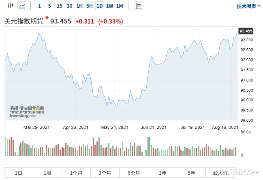
Task: Show the 1个月 range tab
Action: coord(76,173)
